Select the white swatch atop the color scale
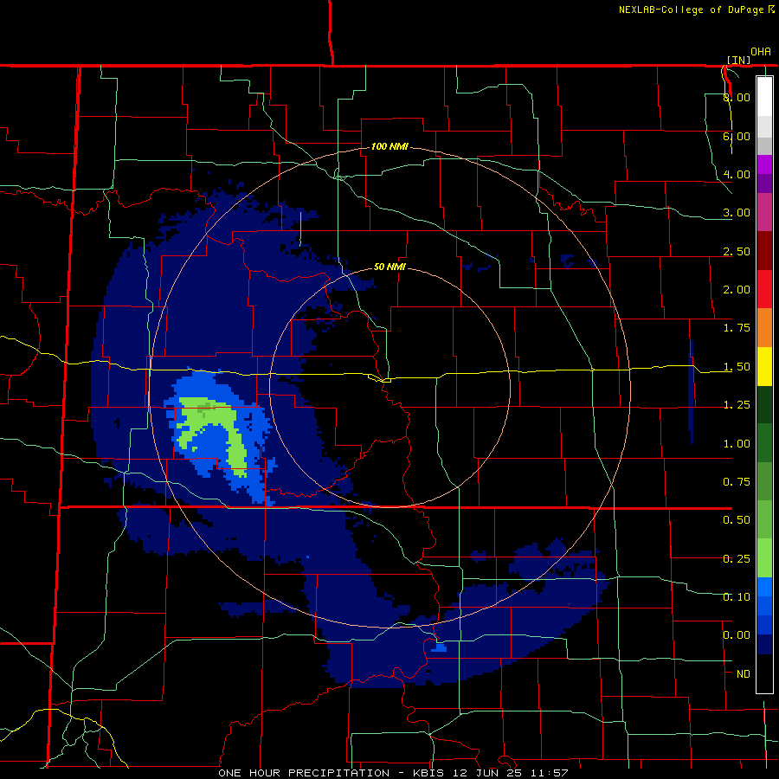This screenshot has height=779, width=779. point(764,96)
